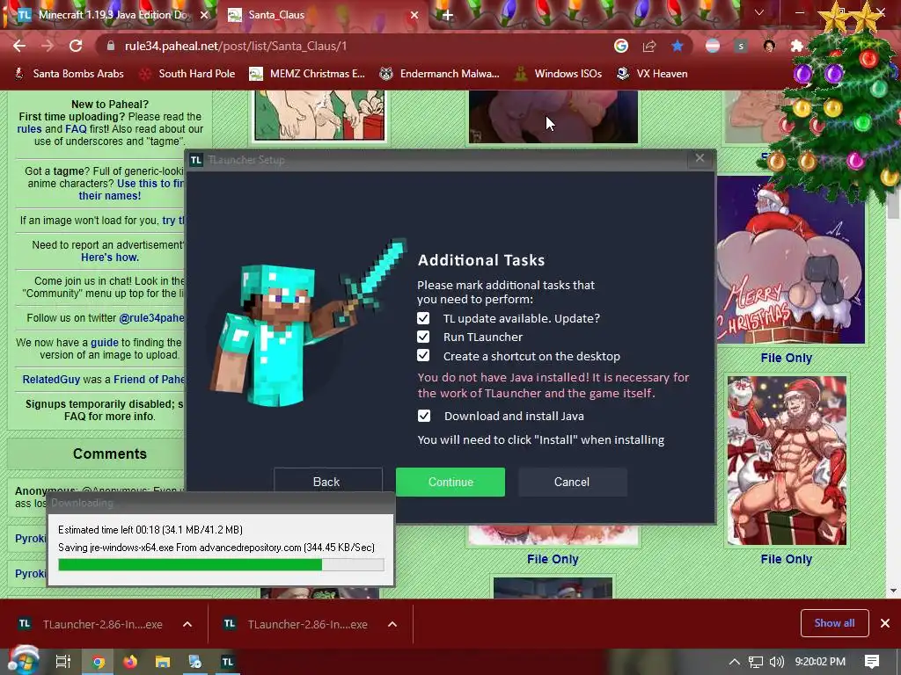Open the Windows Start button
901x675 pixels.
click(23, 661)
